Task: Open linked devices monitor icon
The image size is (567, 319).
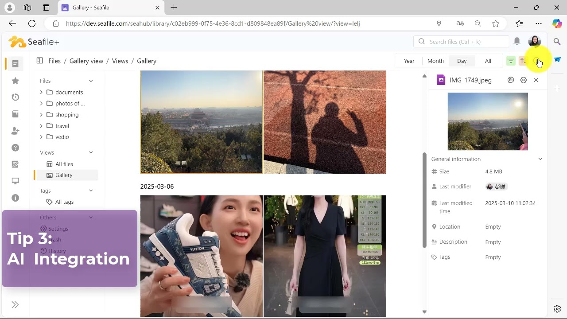Action: 15,181
